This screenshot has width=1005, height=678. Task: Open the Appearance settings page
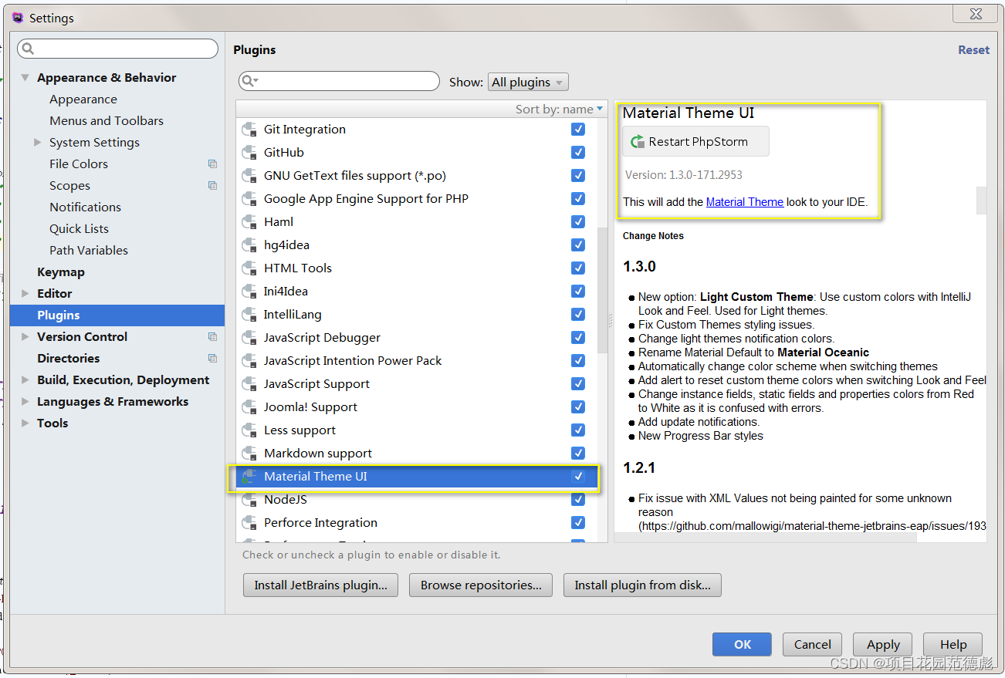point(83,100)
